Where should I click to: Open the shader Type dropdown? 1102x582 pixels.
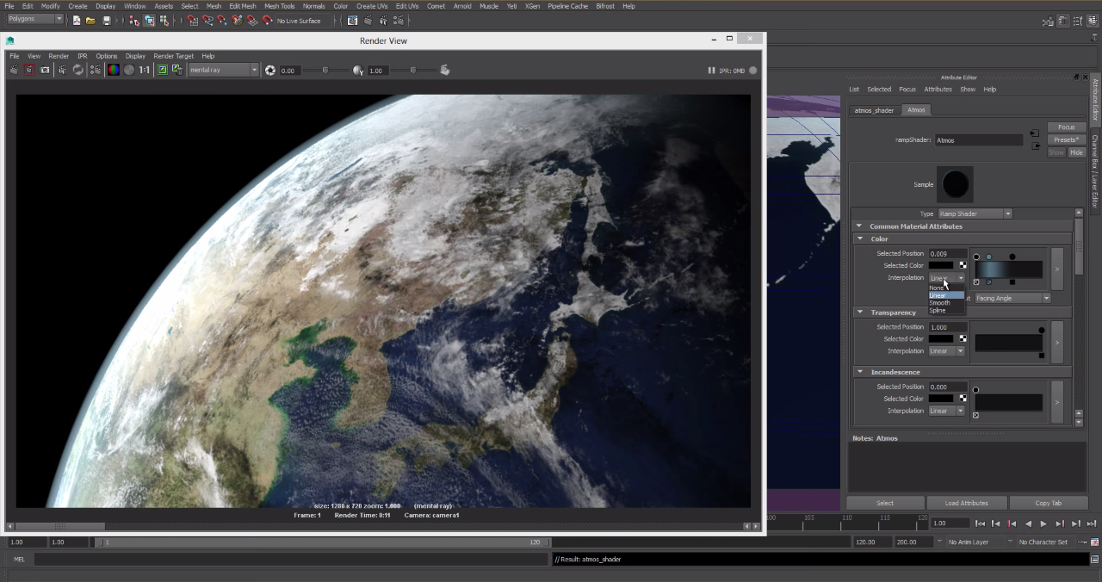pyautogui.click(x=974, y=214)
